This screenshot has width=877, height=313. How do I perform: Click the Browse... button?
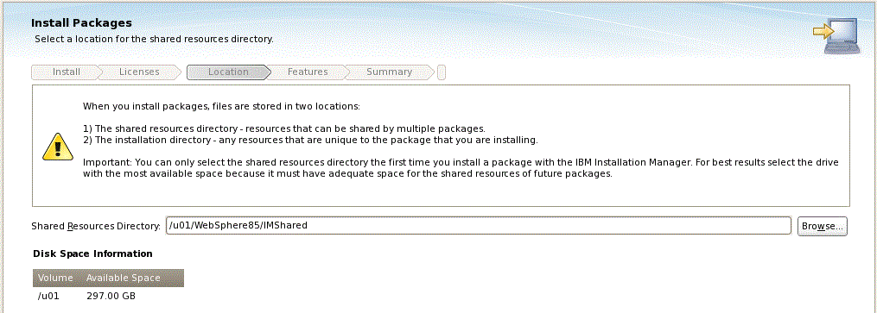point(823,226)
